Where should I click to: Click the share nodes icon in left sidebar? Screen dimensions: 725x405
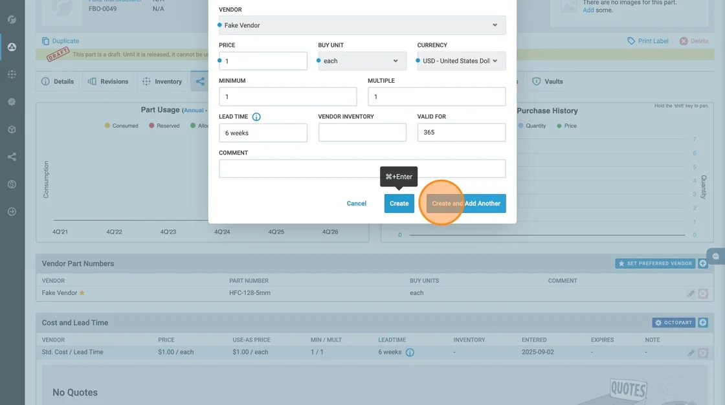pos(12,157)
